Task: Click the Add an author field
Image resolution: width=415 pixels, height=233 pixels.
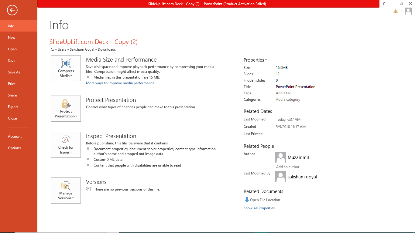Action: click(288, 167)
